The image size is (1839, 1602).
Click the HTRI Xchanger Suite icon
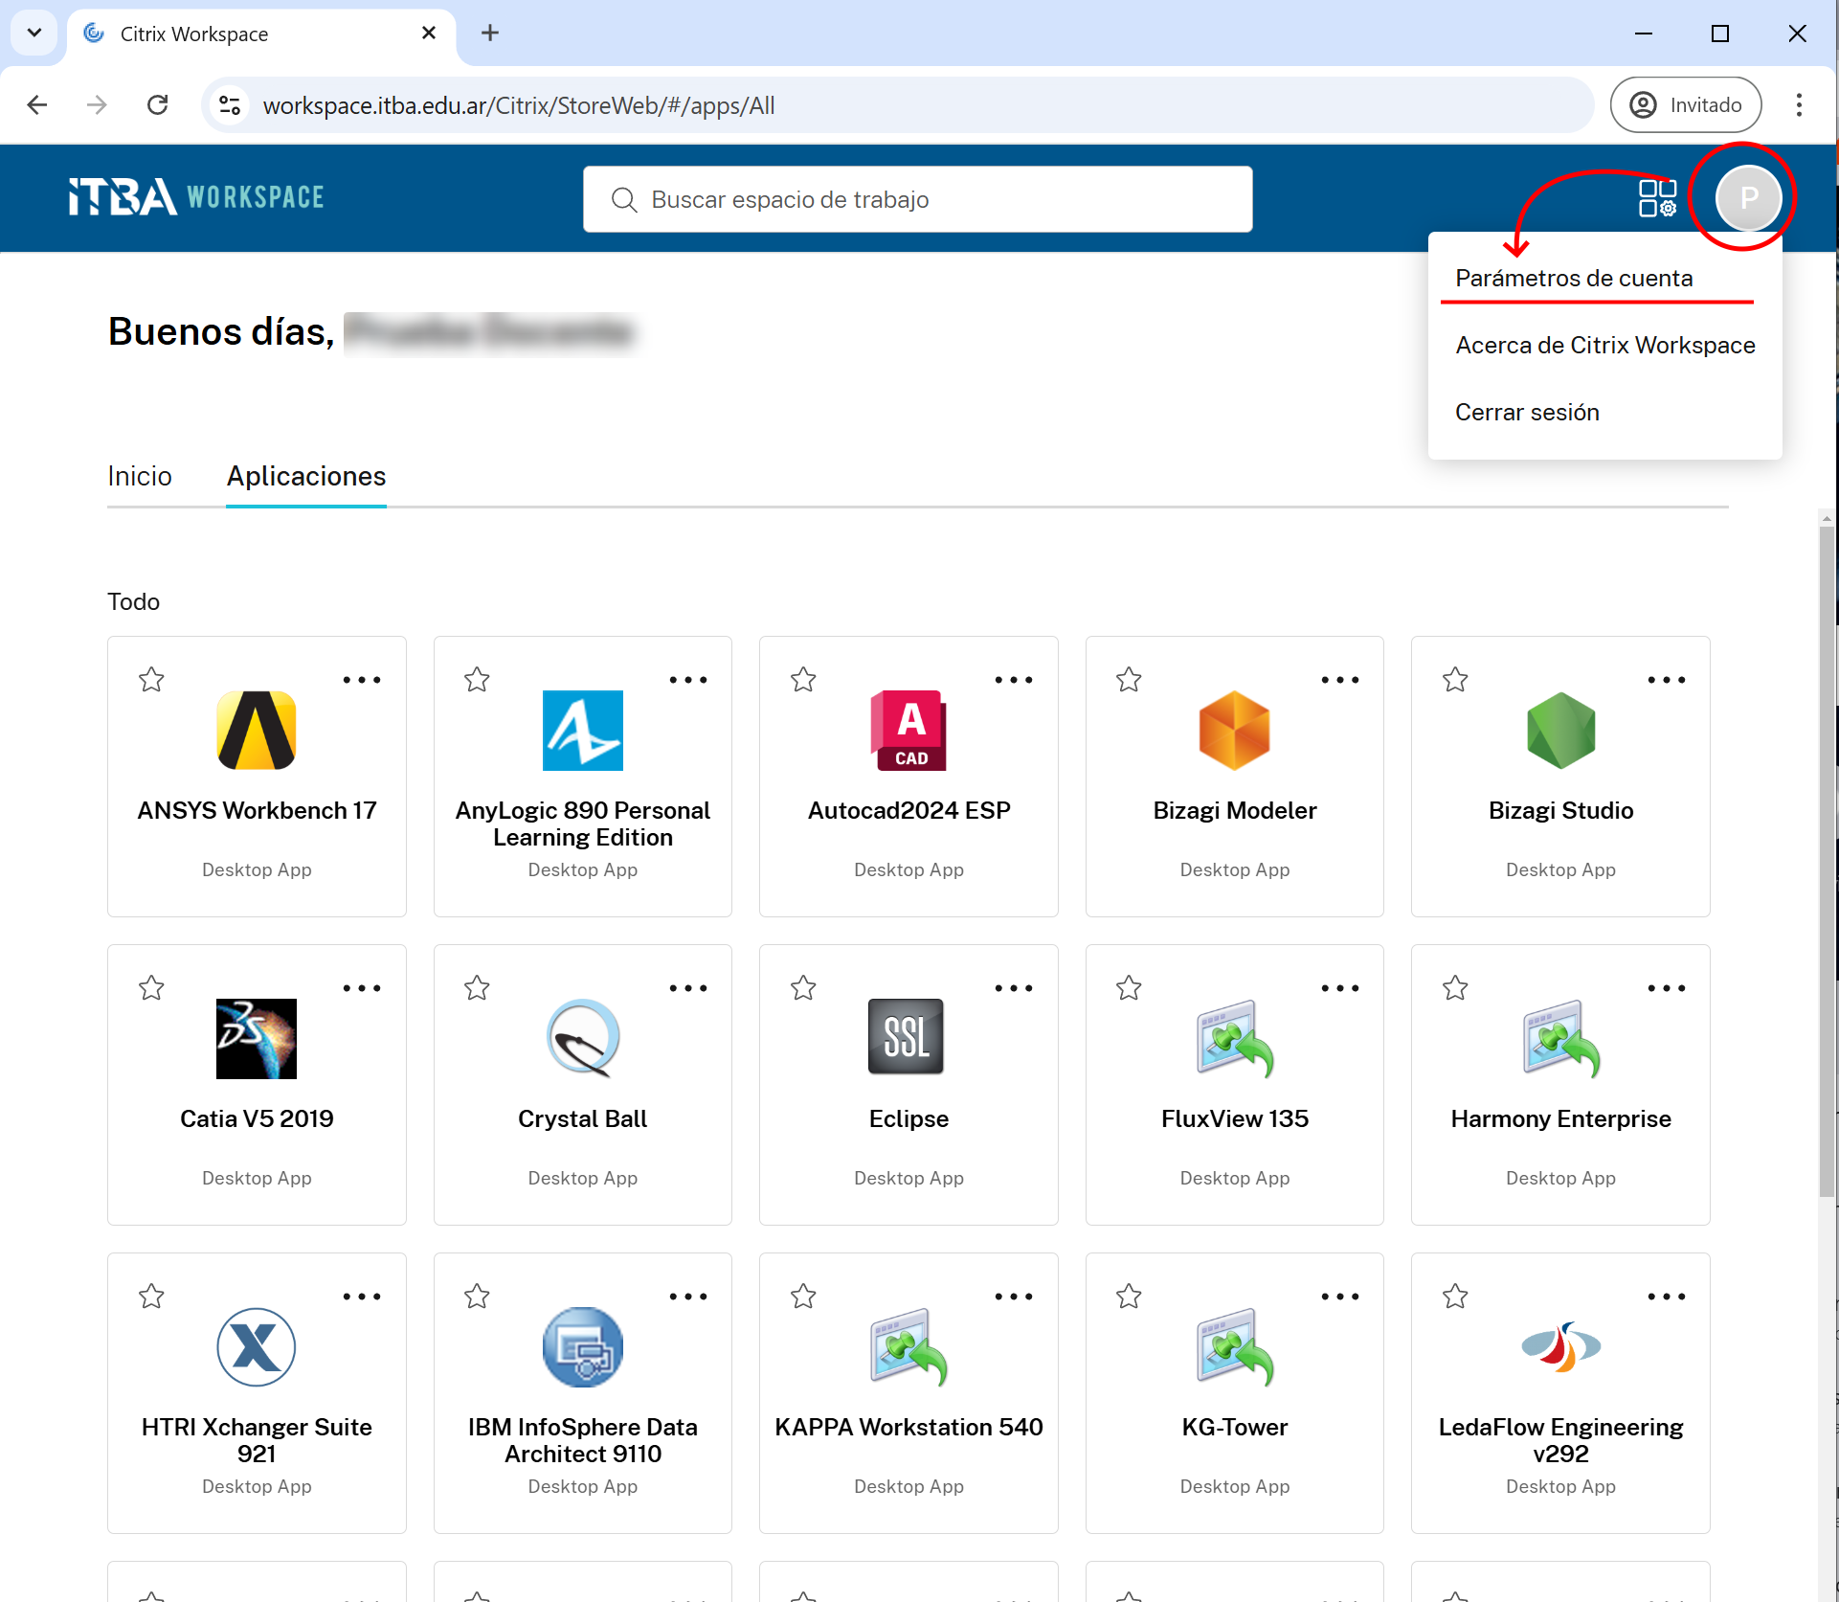256,1346
